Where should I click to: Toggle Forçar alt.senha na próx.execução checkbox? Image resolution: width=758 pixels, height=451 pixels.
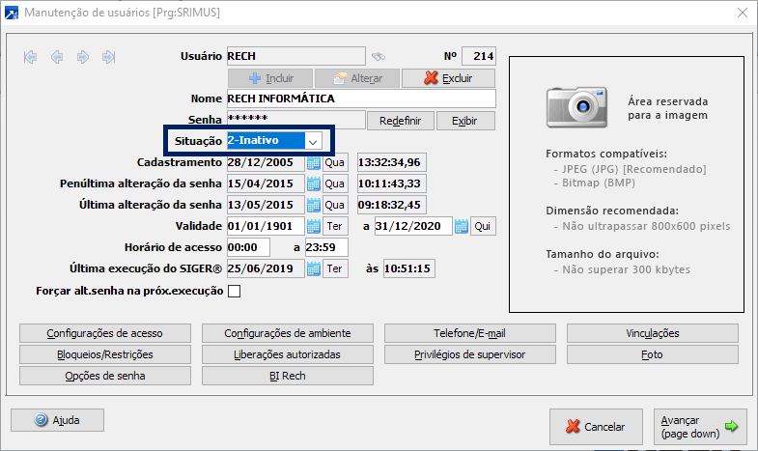[x=234, y=291]
